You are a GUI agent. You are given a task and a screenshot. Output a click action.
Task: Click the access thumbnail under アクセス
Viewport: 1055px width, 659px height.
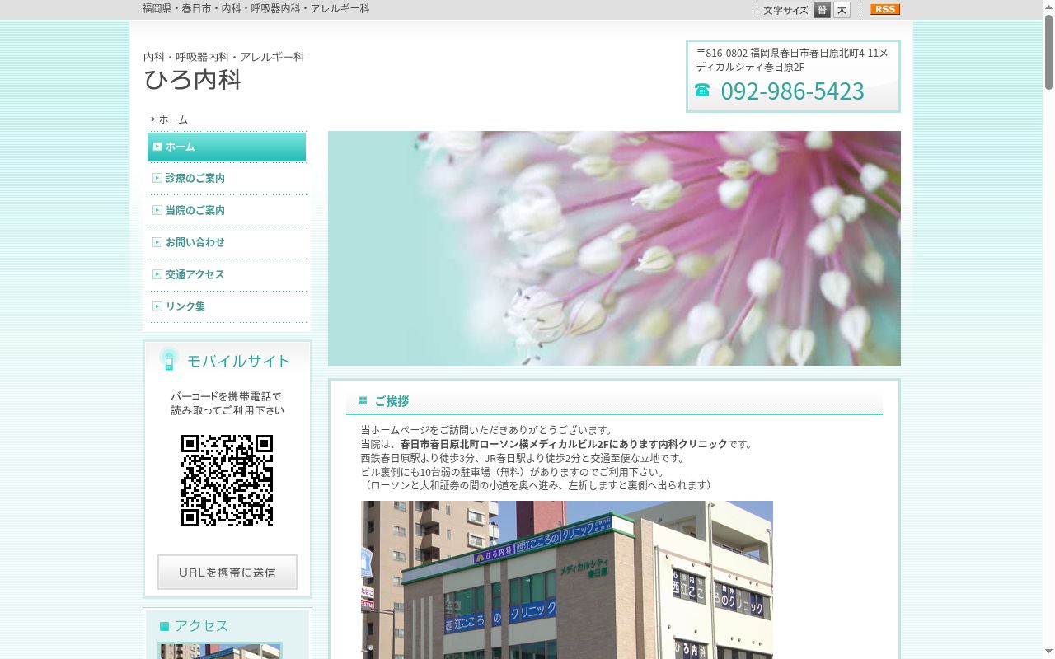(x=220, y=651)
